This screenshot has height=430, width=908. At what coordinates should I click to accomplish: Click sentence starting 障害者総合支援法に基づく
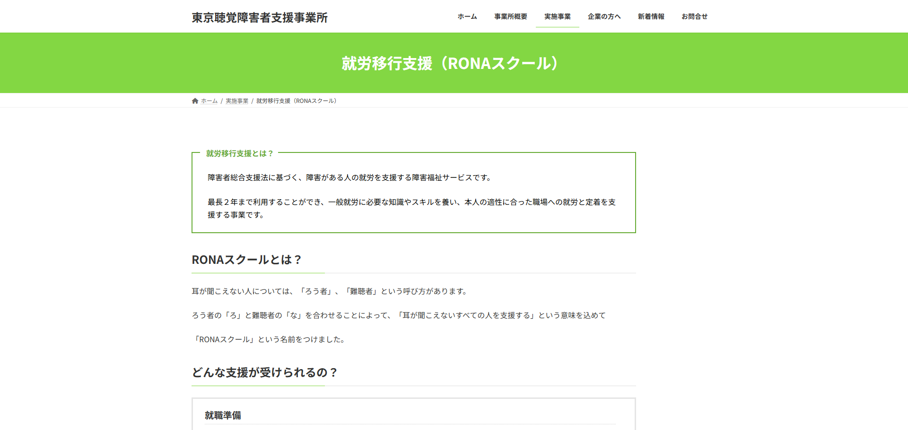(350, 177)
